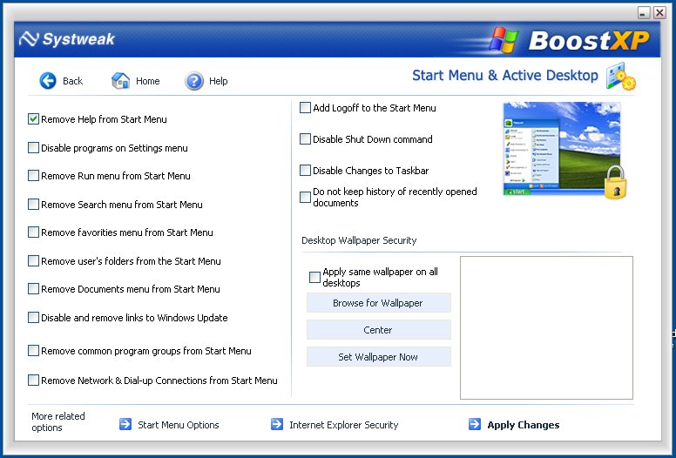Click the empty wallpaper preview box
The height and width of the screenshot is (458, 676).
[546, 328]
